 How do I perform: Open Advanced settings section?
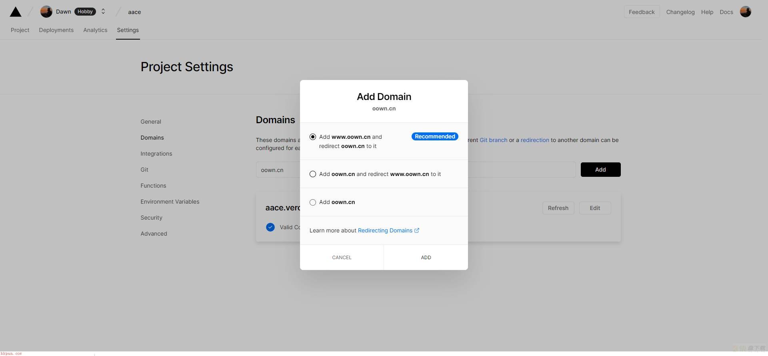click(154, 234)
